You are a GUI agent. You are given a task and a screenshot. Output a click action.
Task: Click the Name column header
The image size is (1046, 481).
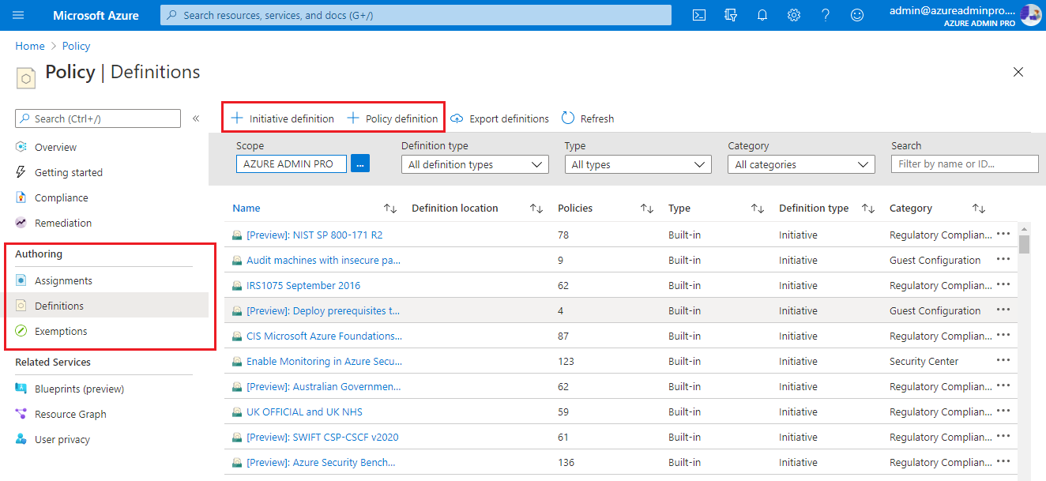[246, 209]
